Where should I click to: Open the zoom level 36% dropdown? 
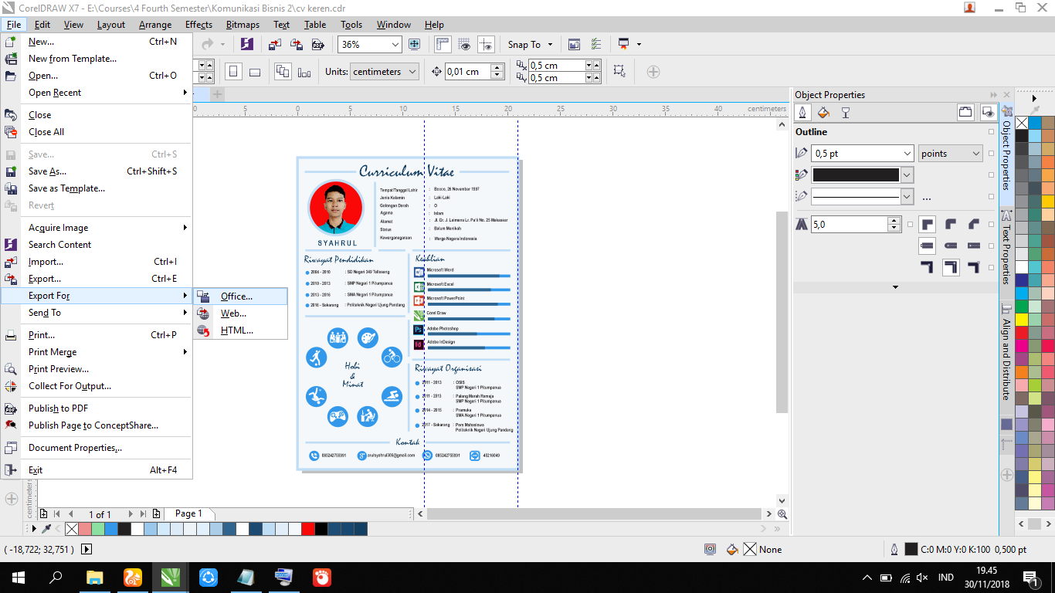click(x=395, y=45)
